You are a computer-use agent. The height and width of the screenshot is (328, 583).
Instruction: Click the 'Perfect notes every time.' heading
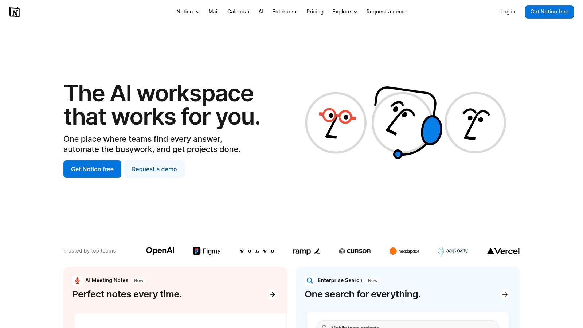[x=127, y=294]
